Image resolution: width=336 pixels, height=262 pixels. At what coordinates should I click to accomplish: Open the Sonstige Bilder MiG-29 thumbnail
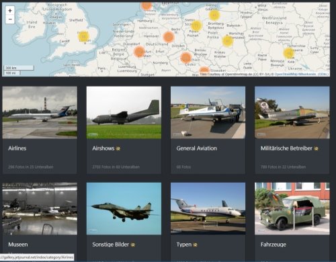[x=124, y=209]
